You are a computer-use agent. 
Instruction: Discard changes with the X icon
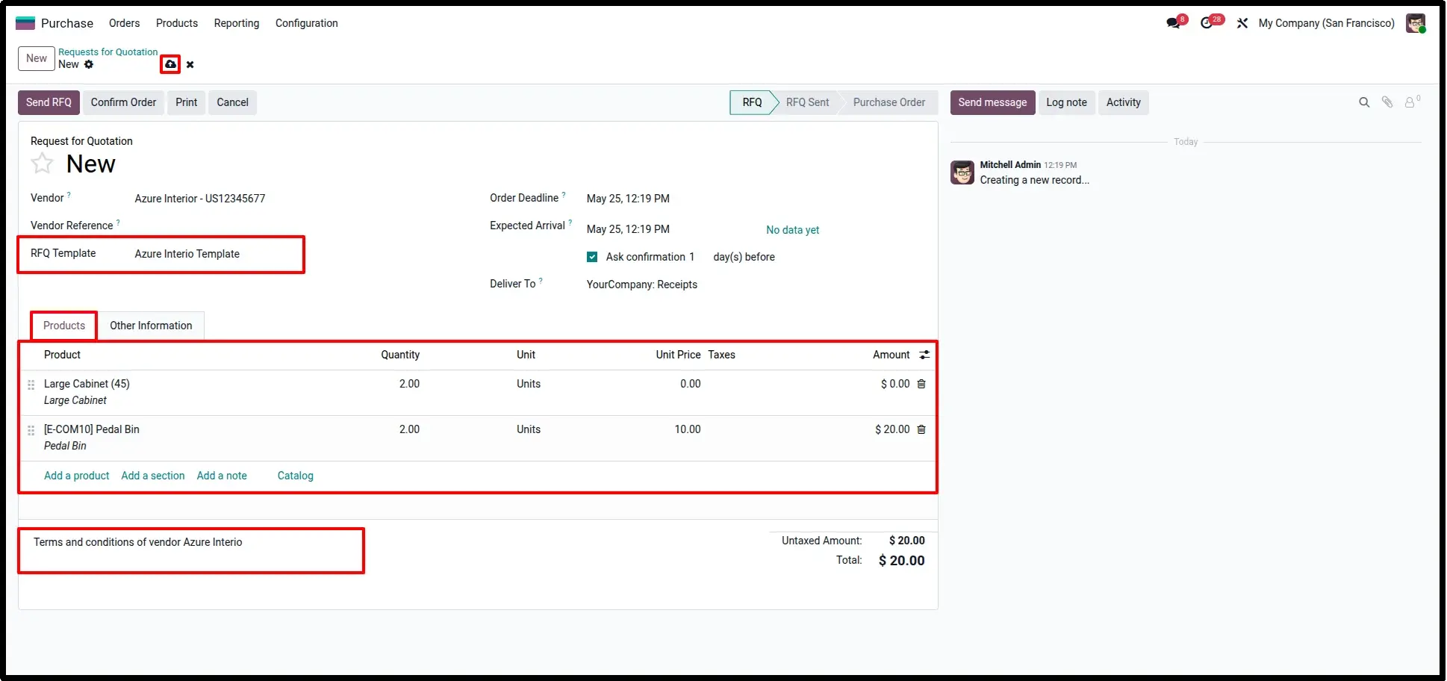190,65
